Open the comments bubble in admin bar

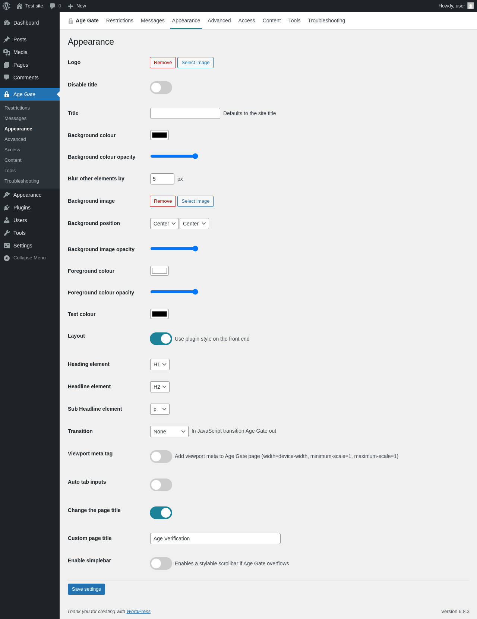pos(52,6)
